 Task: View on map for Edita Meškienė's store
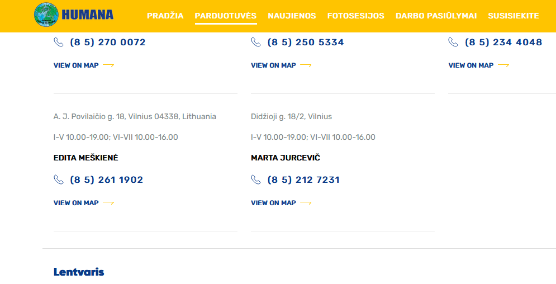click(76, 203)
